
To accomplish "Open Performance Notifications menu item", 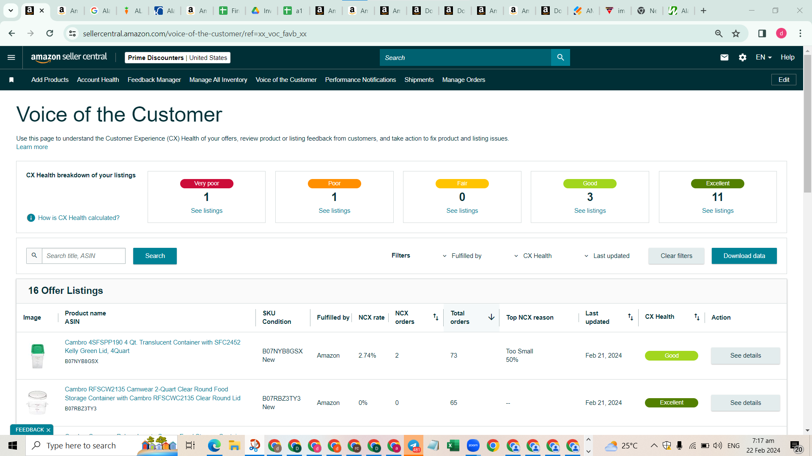I will tap(361, 80).
